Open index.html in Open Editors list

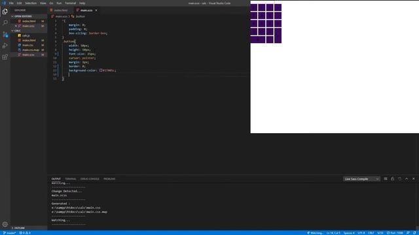point(29,21)
